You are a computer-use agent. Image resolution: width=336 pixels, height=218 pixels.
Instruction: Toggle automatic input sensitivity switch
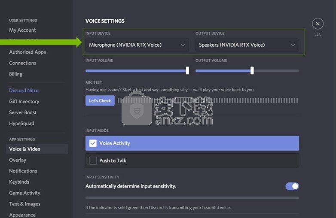click(x=292, y=186)
